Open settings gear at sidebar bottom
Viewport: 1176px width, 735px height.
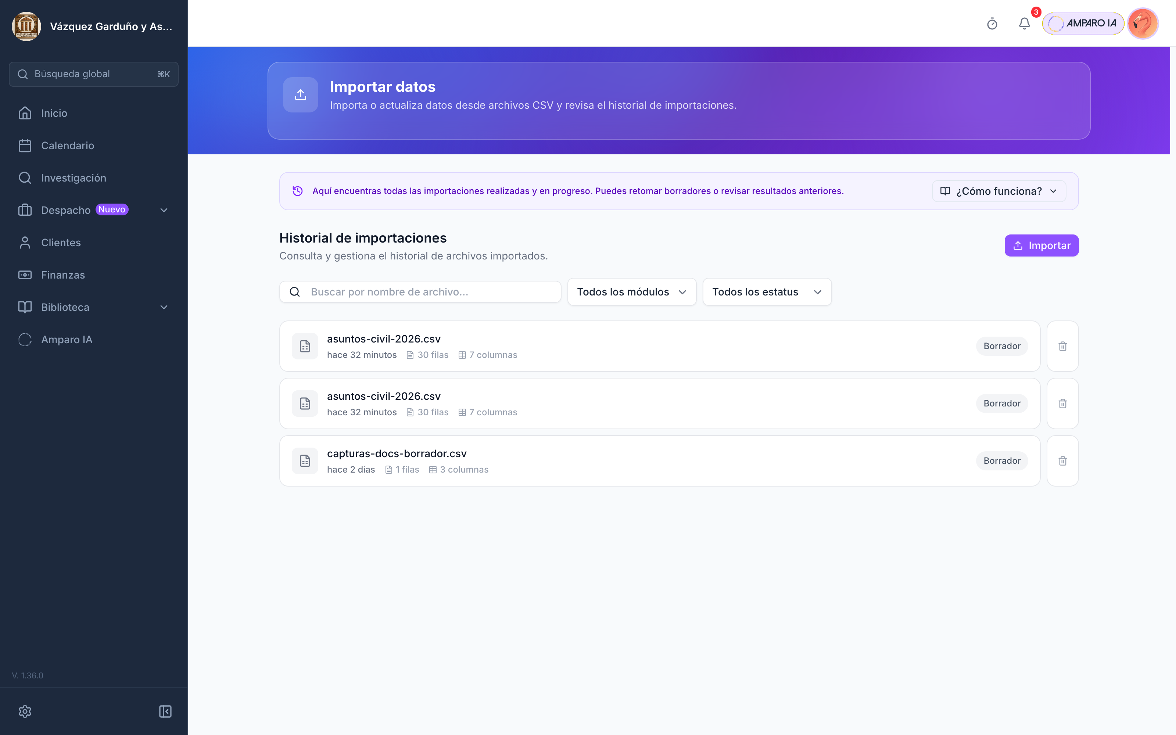(25, 712)
